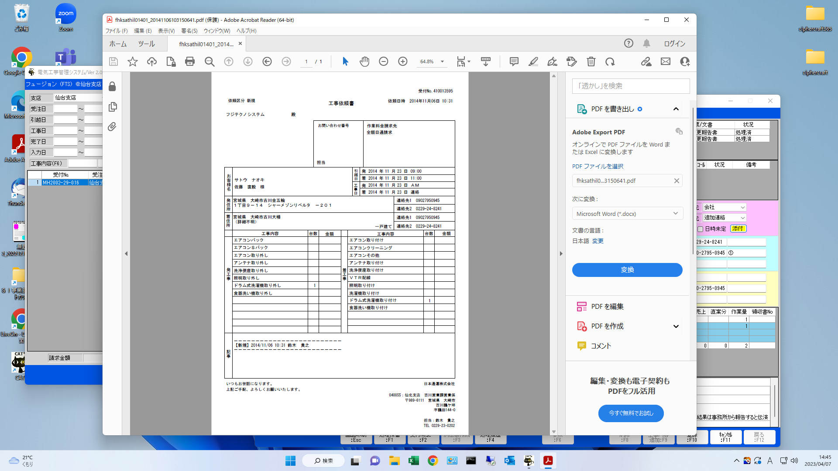The height and width of the screenshot is (471, 838).
Task: Open the ファイル menu
Action: pos(116,31)
